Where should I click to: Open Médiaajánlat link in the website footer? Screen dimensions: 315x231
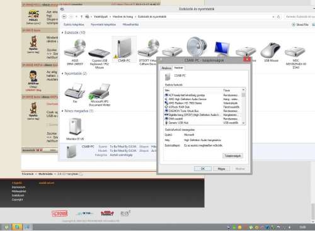click(x=19, y=191)
